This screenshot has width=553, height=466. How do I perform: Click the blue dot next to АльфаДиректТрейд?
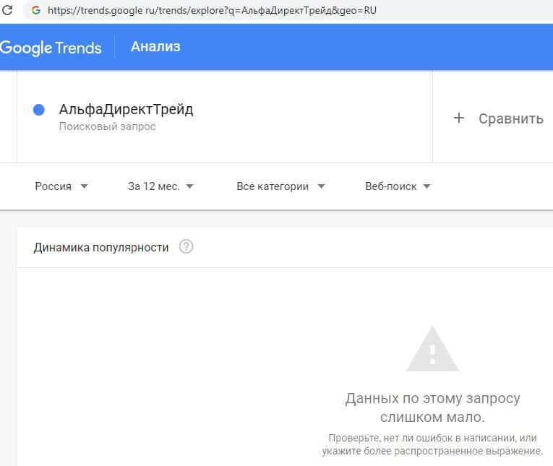39,110
